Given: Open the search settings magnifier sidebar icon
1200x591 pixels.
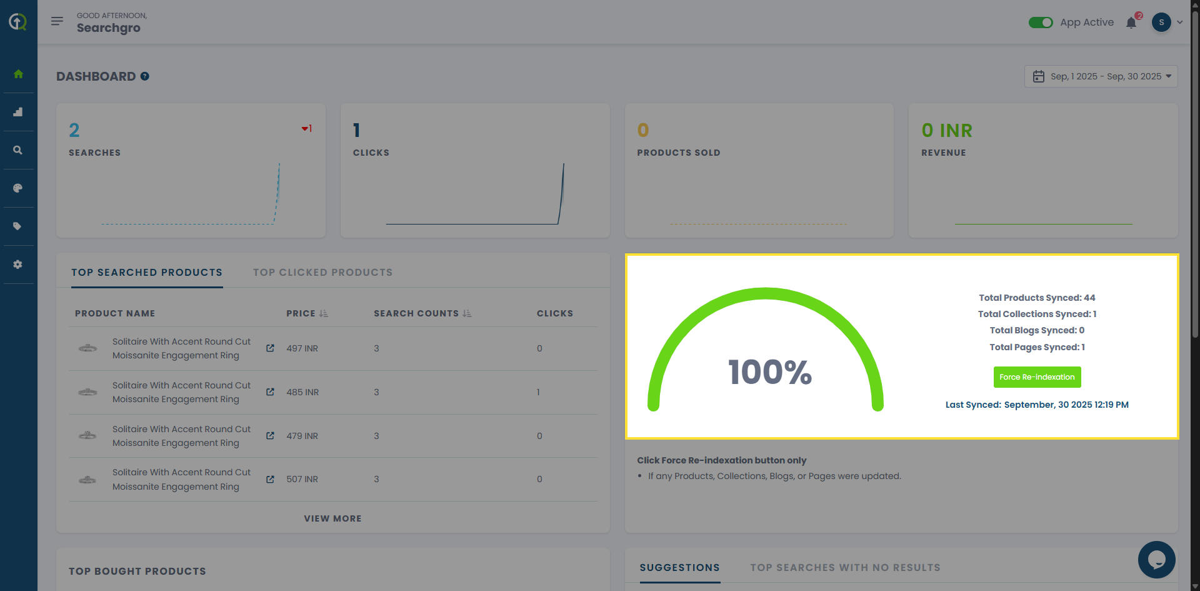Looking at the screenshot, I should [x=18, y=150].
